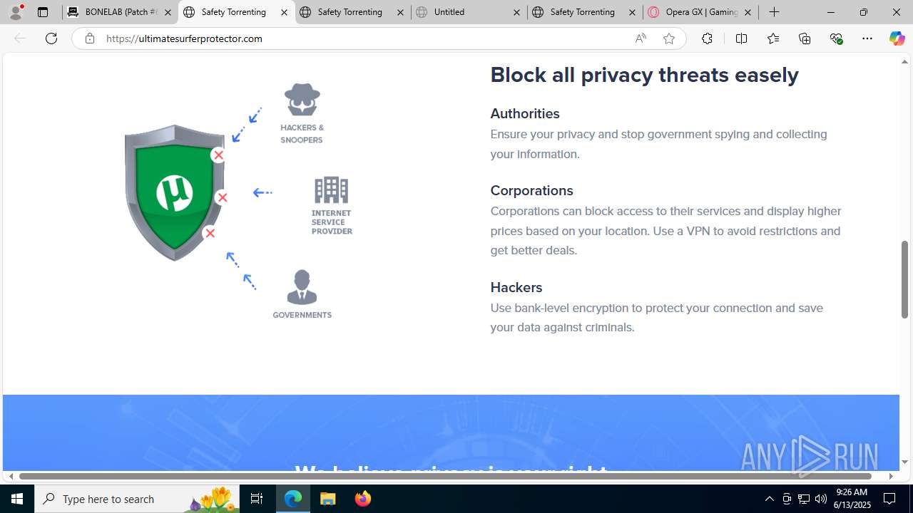This screenshot has width=913, height=513.
Task: Add this page to favorites star
Action: tap(669, 38)
